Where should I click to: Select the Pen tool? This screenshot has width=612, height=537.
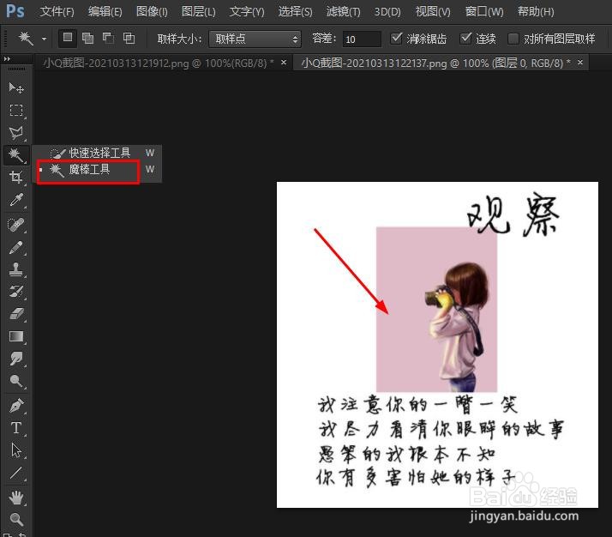click(x=16, y=406)
